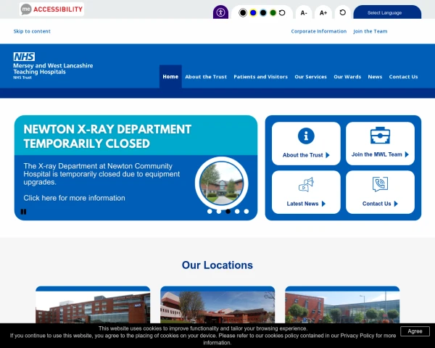Open About the Trust in the navigation bar
The image size is (435, 348).
coord(206,77)
